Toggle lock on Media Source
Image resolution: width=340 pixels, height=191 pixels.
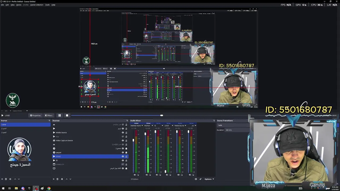126,133
